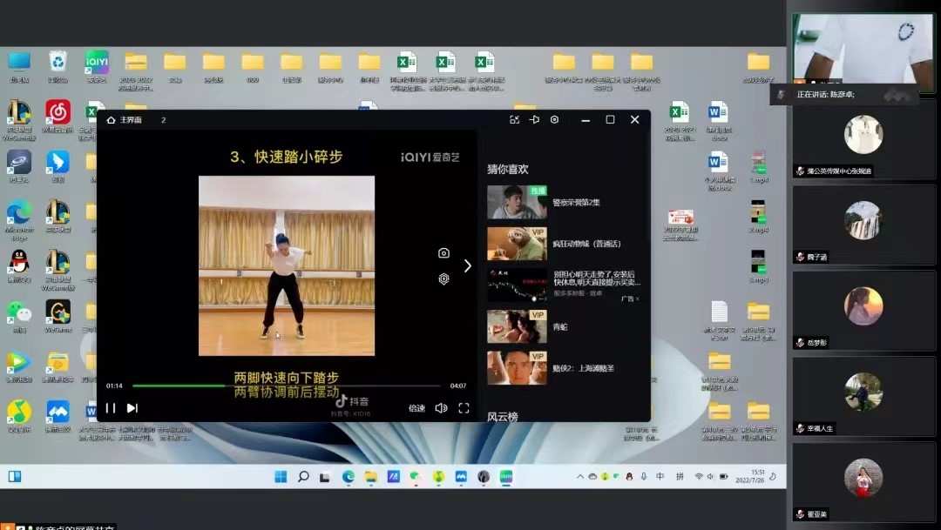
Task: Open the Wi-Fi quick settings in the tray
Action: click(699, 477)
